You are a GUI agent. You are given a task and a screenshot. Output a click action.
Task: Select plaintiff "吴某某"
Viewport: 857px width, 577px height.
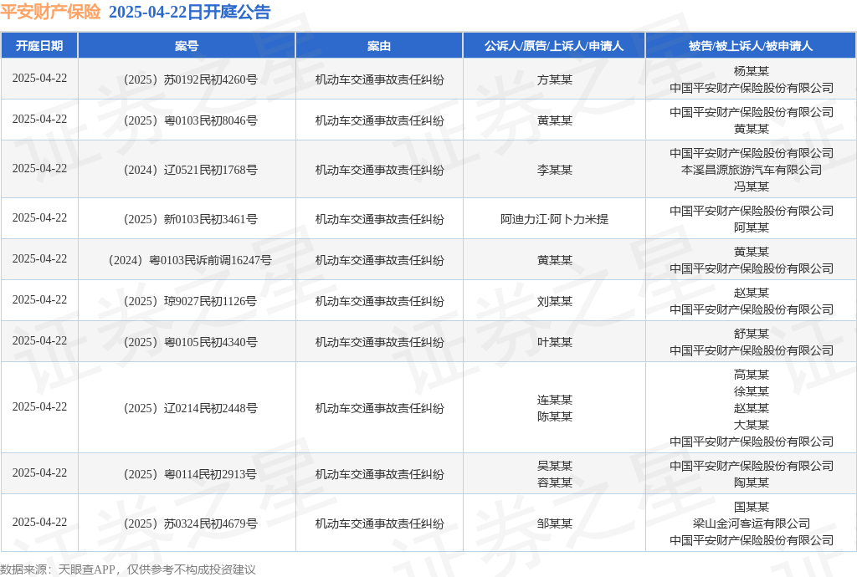point(555,466)
